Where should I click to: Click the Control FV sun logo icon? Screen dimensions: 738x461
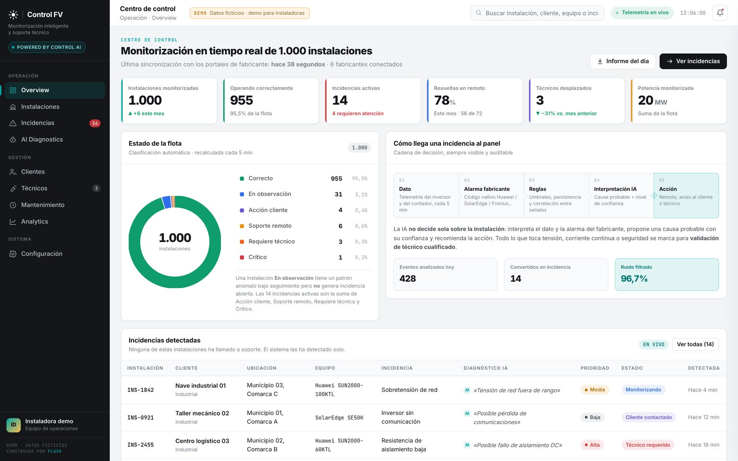pyautogui.click(x=13, y=14)
